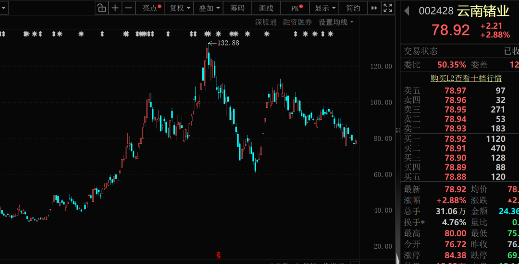Screen dimensions: 519x264
Task: Click the 购买L2查看十档行情 link
Action: tap(466, 79)
